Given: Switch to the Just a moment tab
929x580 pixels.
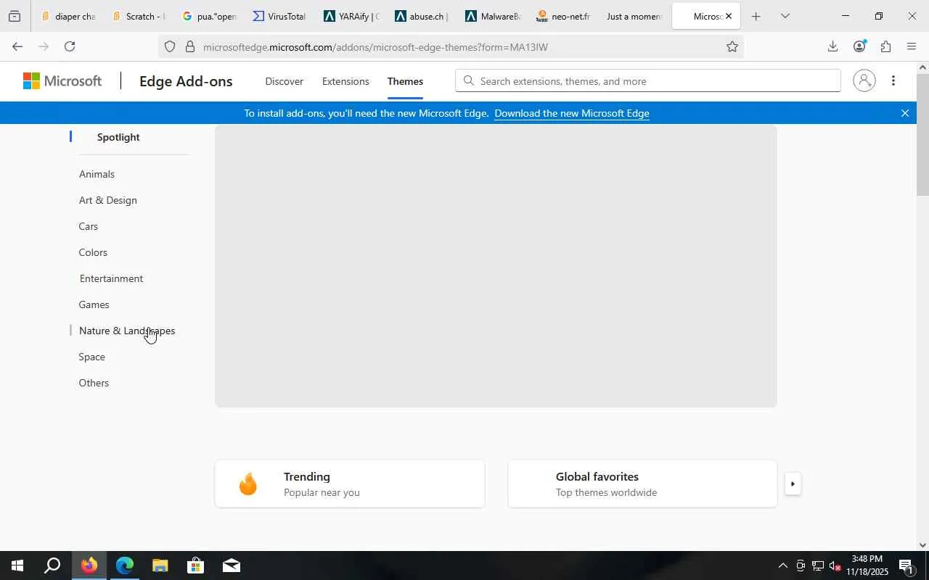Looking at the screenshot, I should click(634, 16).
